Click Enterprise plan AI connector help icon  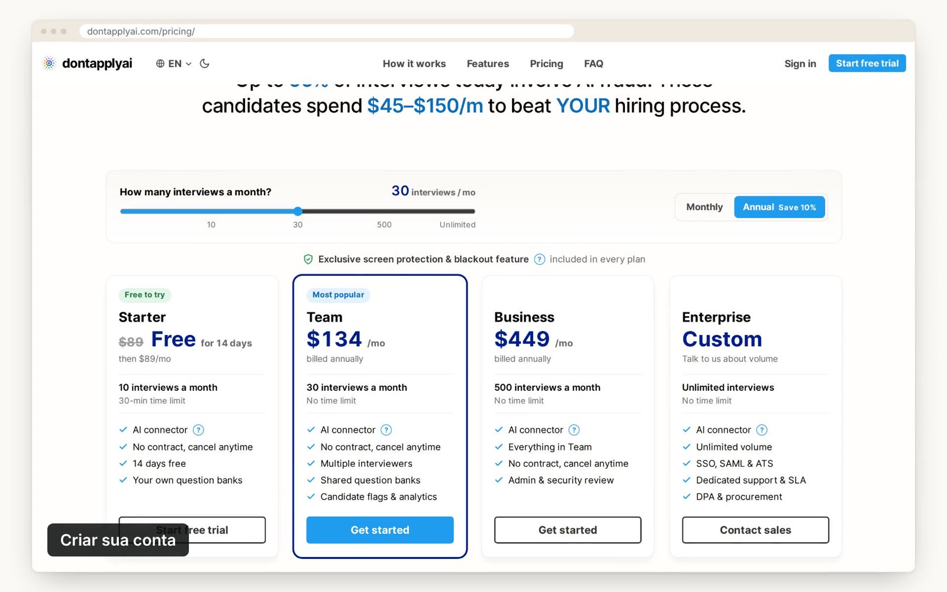pos(762,430)
